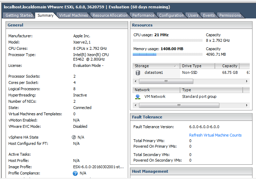Screen dimensions: 256x179
Task: Click the storage table left scroll arrow
Action: 135,81
